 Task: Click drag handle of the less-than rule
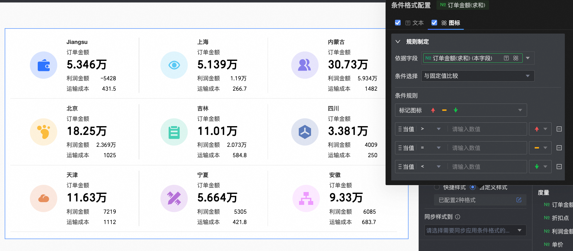tap(400, 167)
